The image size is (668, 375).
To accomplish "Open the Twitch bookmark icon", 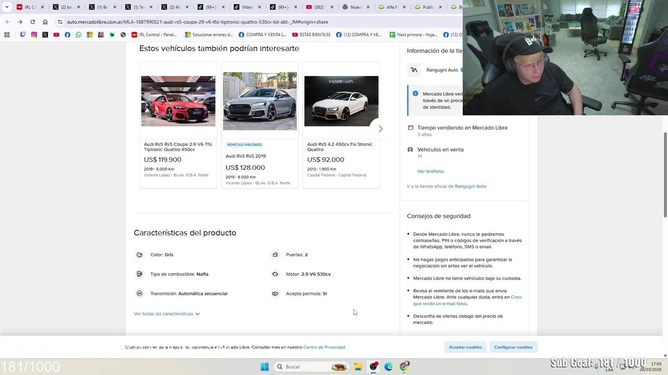I will click(x=23, y=35).
